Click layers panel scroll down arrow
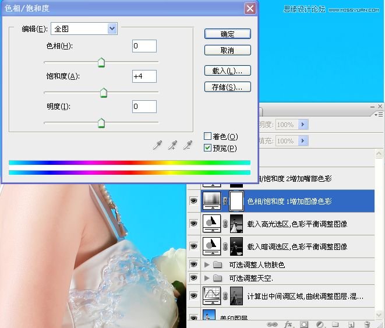The image size is (385, 328). tap(379, 315)
